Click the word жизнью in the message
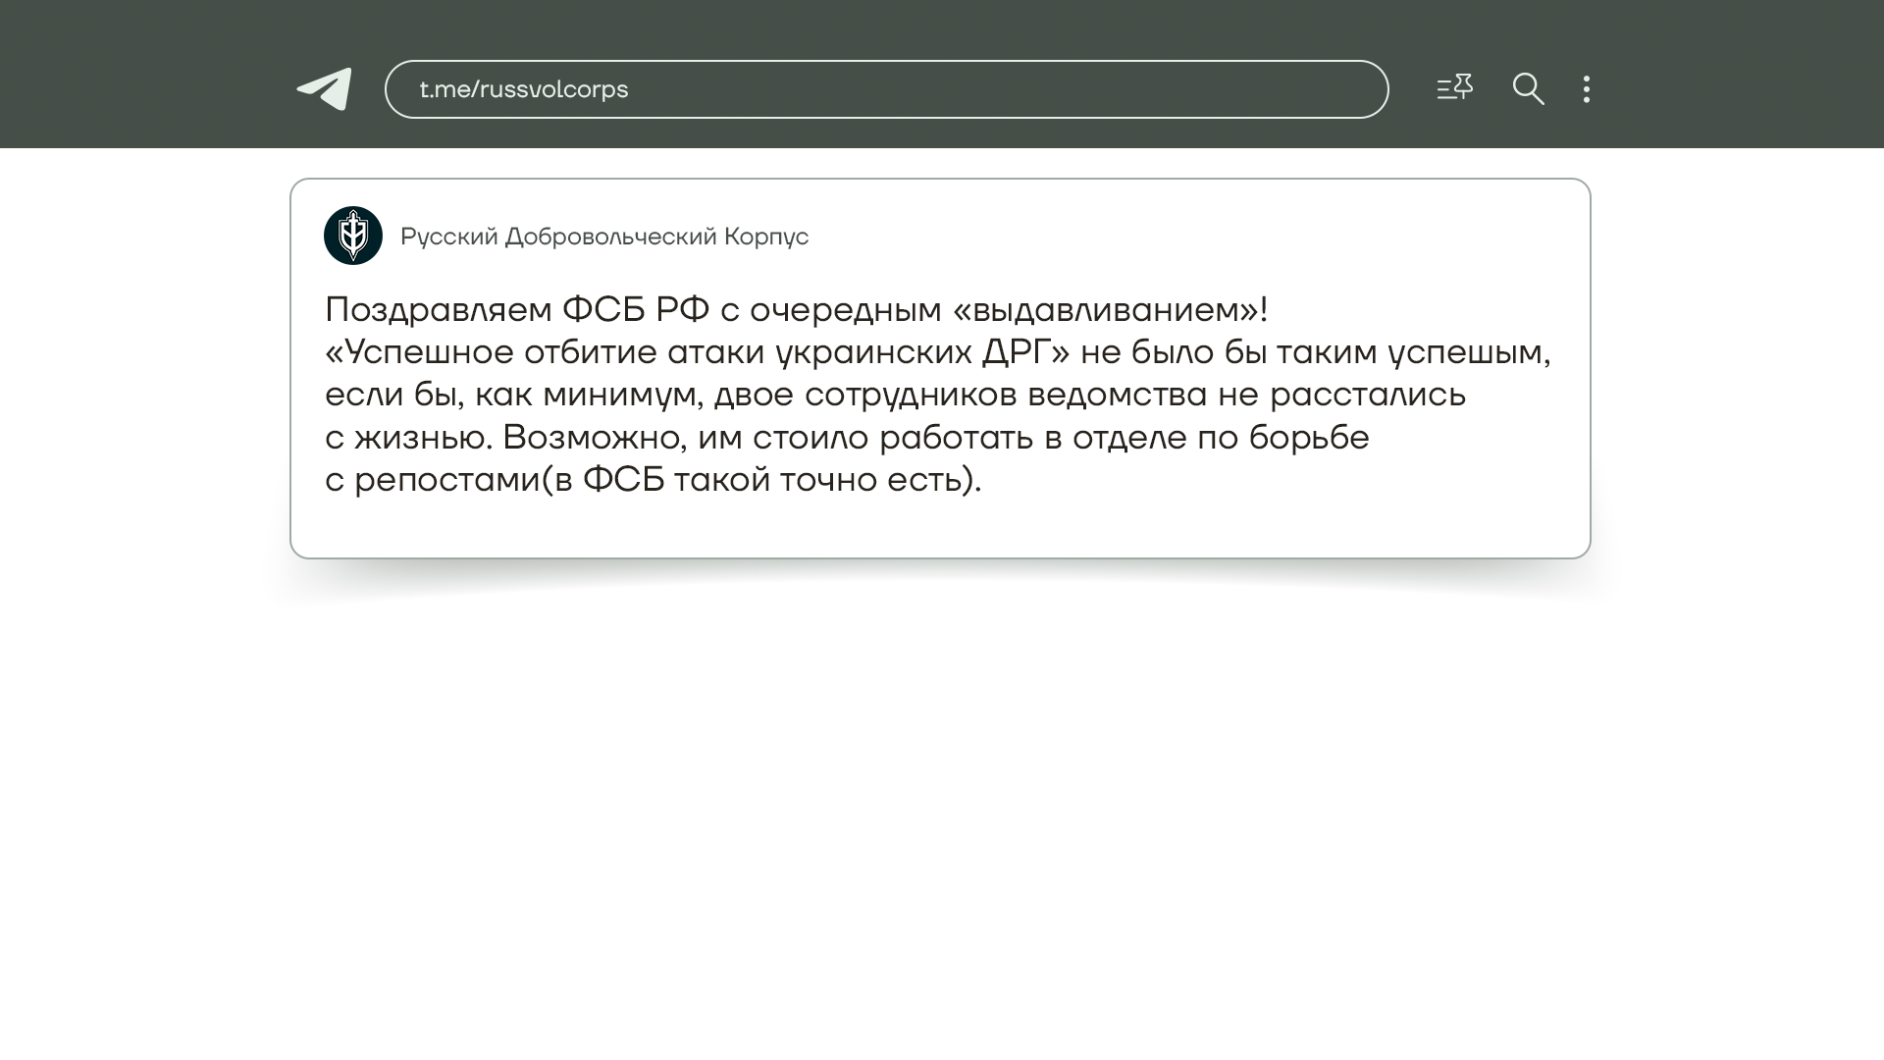This screenshot has width=1884, height=1060. click(x=422, y=438)
